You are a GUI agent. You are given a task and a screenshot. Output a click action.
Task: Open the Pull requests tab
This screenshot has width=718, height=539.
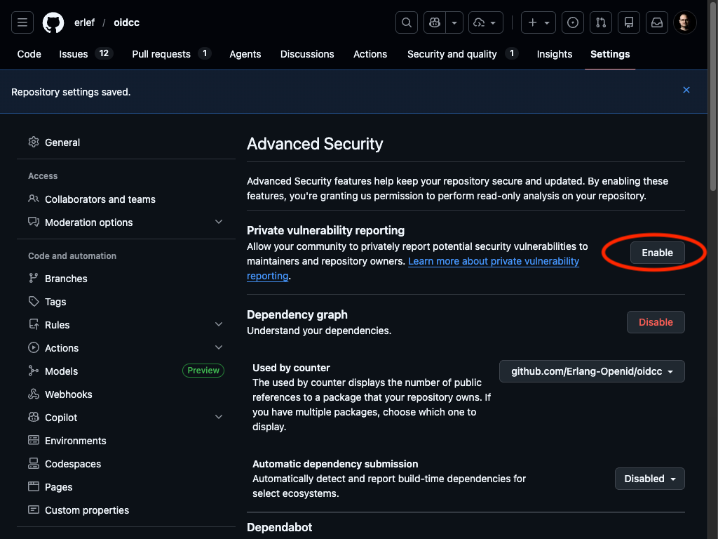(x=171, y=54)
